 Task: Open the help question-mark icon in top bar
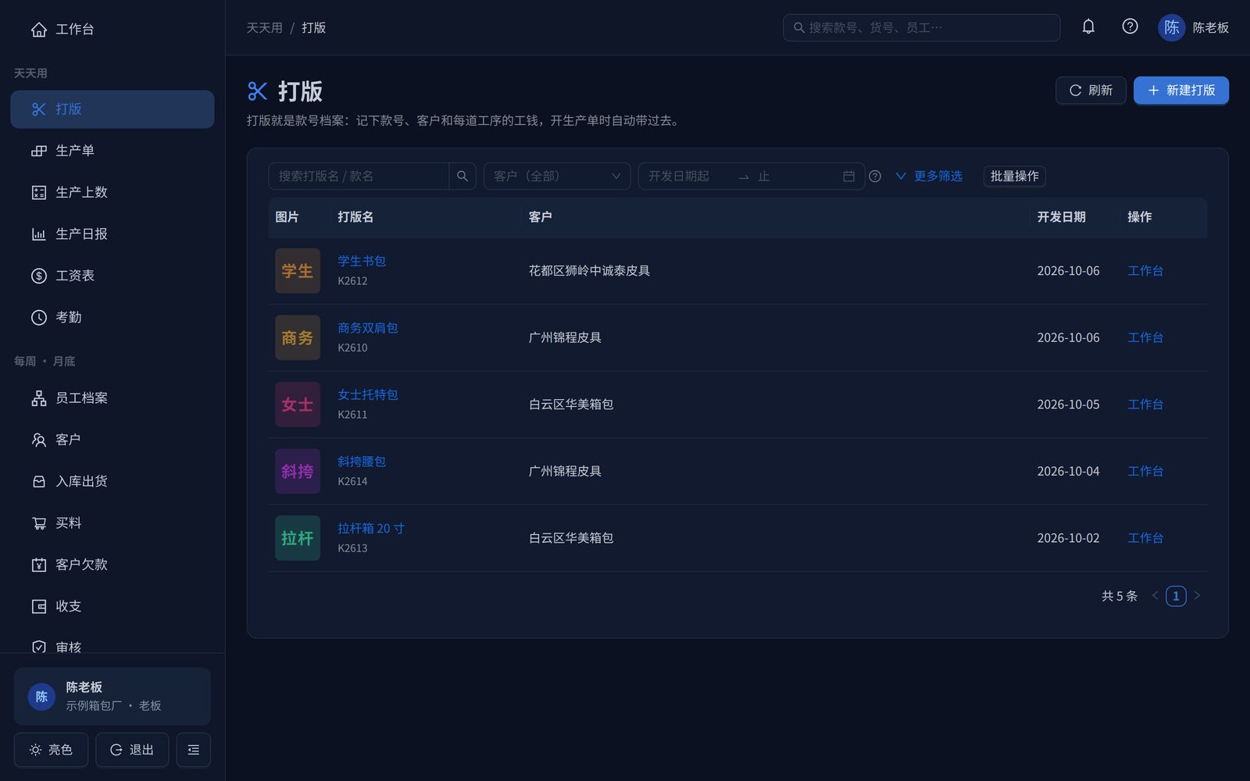[x=1130, y=27]
